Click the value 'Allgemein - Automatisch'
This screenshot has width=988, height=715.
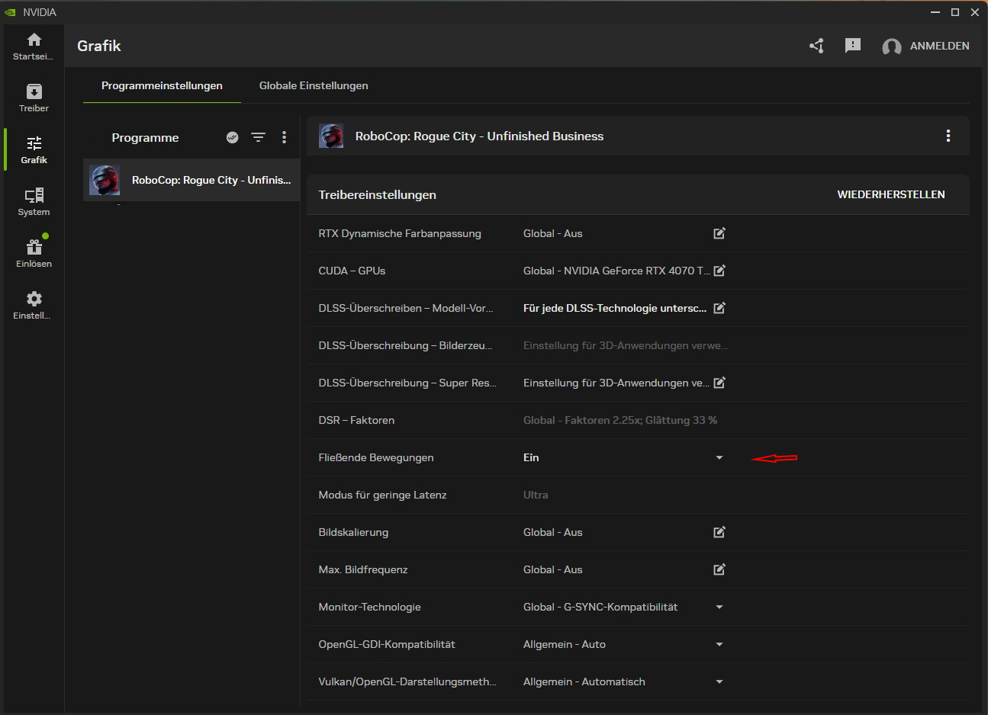click(x=584, y=681)
